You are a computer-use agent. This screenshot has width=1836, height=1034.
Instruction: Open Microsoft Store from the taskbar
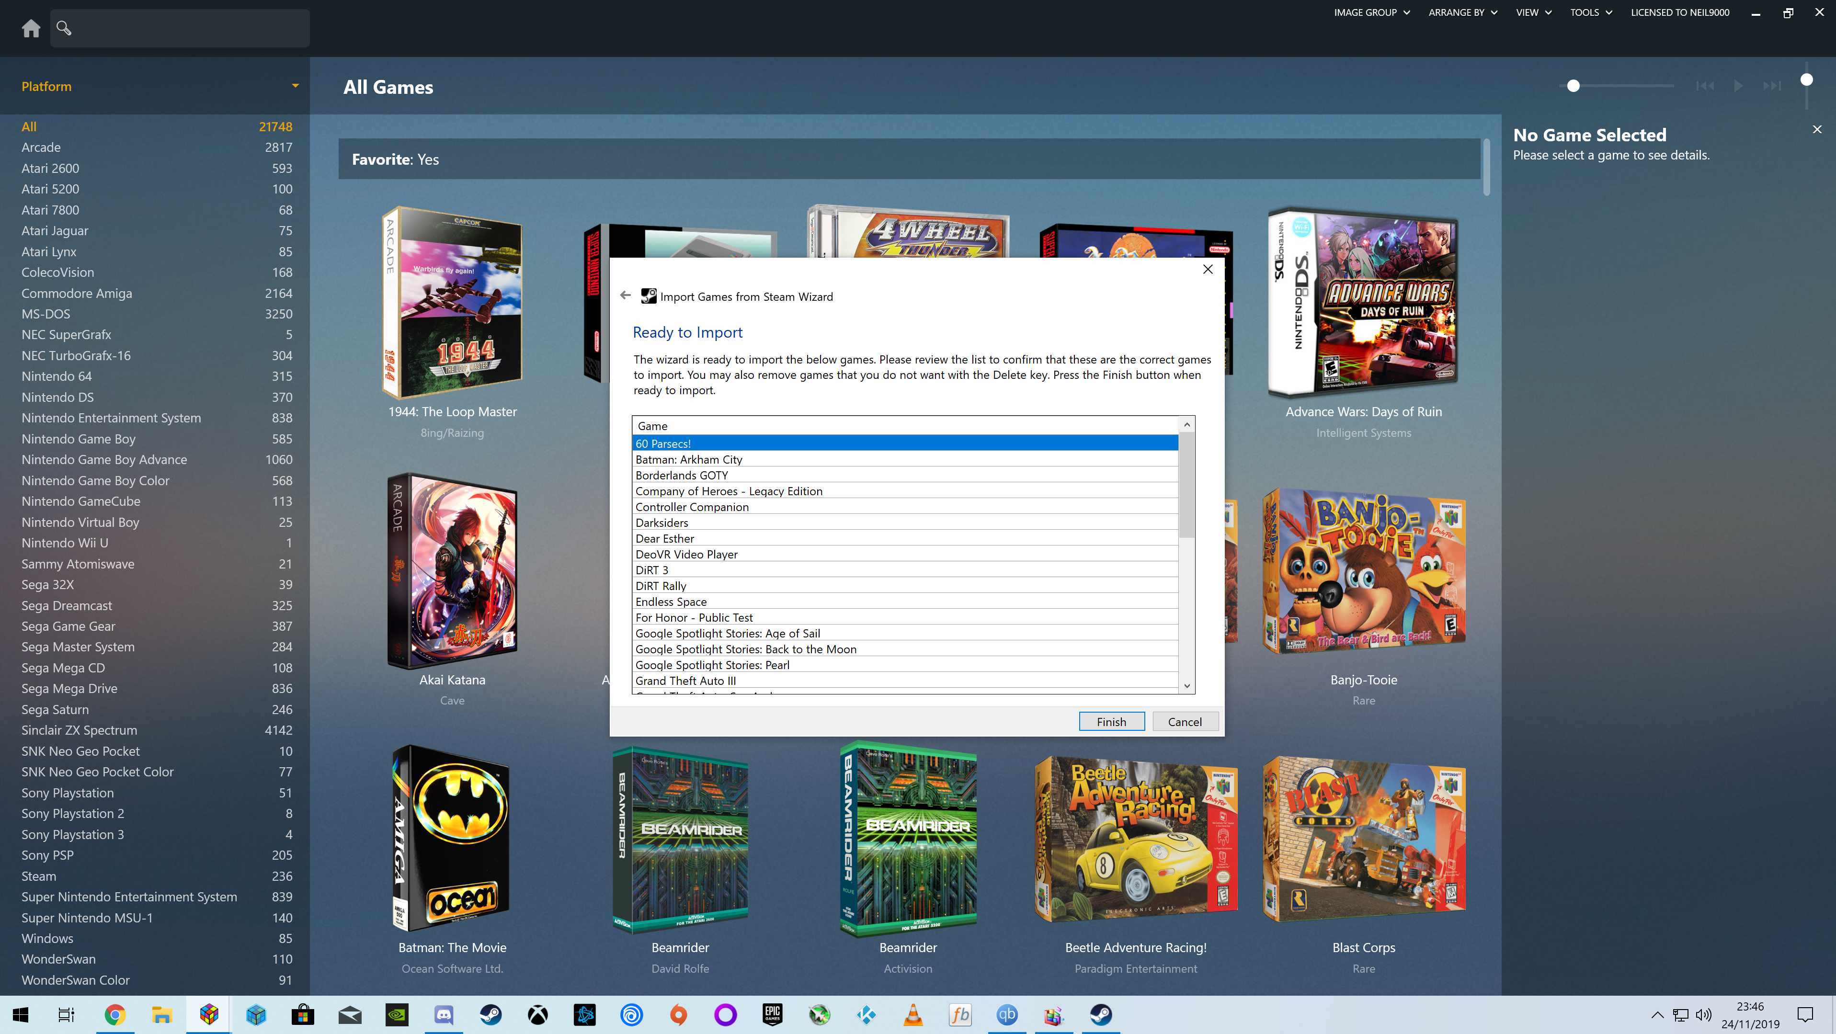click(x=303, y=1015)
